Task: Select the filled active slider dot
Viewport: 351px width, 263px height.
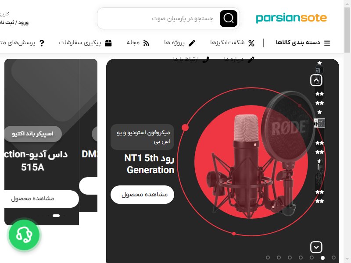Action: pos(322,258)
